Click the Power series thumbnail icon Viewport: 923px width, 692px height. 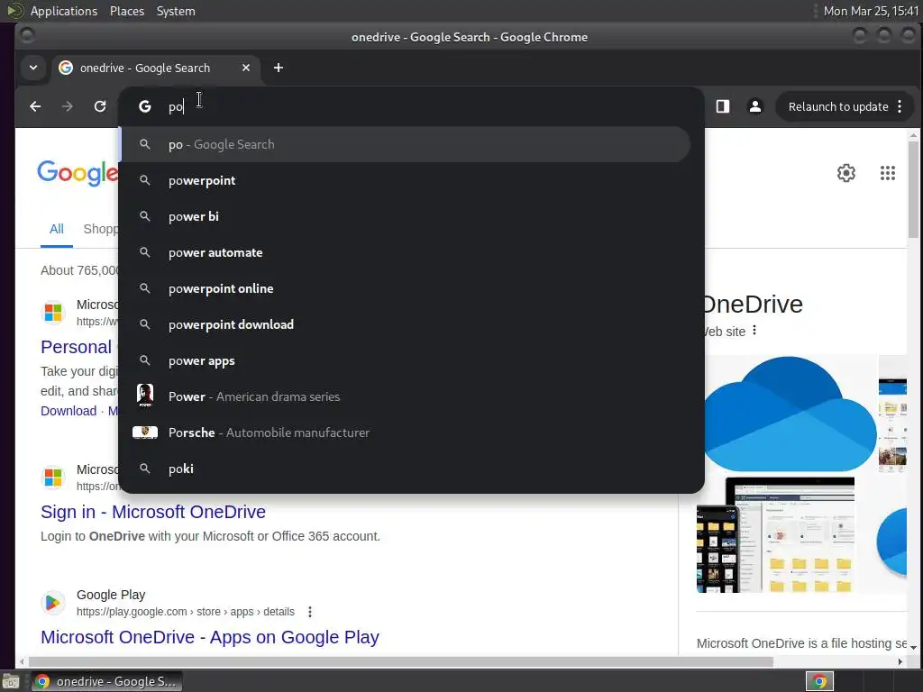point(145,396)
